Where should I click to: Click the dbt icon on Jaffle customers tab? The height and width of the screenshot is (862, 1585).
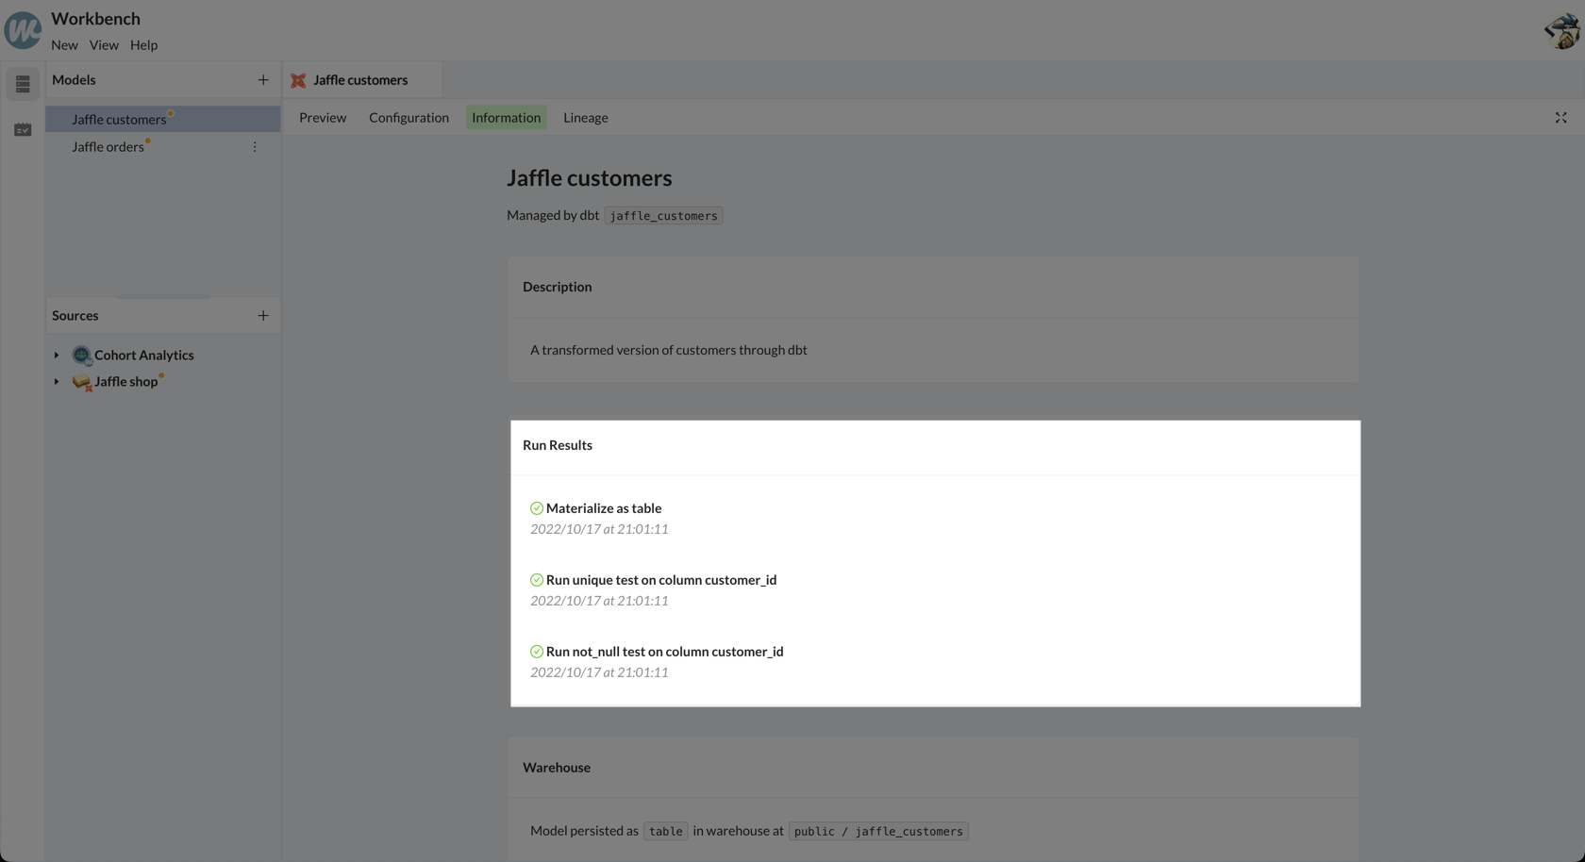point(298,80)
